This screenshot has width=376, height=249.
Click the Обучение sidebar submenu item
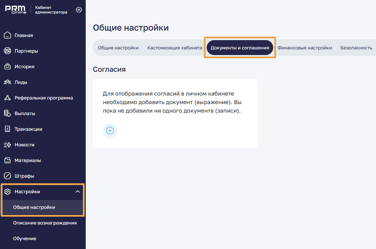[x=25, y=239]
